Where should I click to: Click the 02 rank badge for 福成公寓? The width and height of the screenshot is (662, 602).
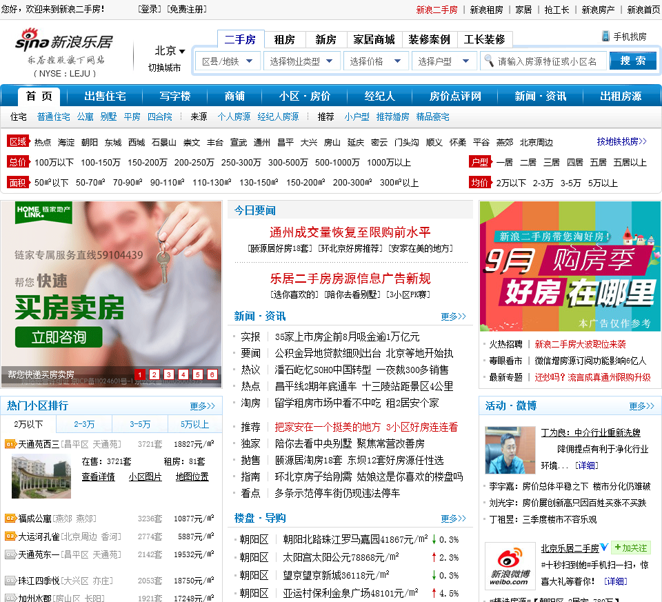tap(10, 518)
